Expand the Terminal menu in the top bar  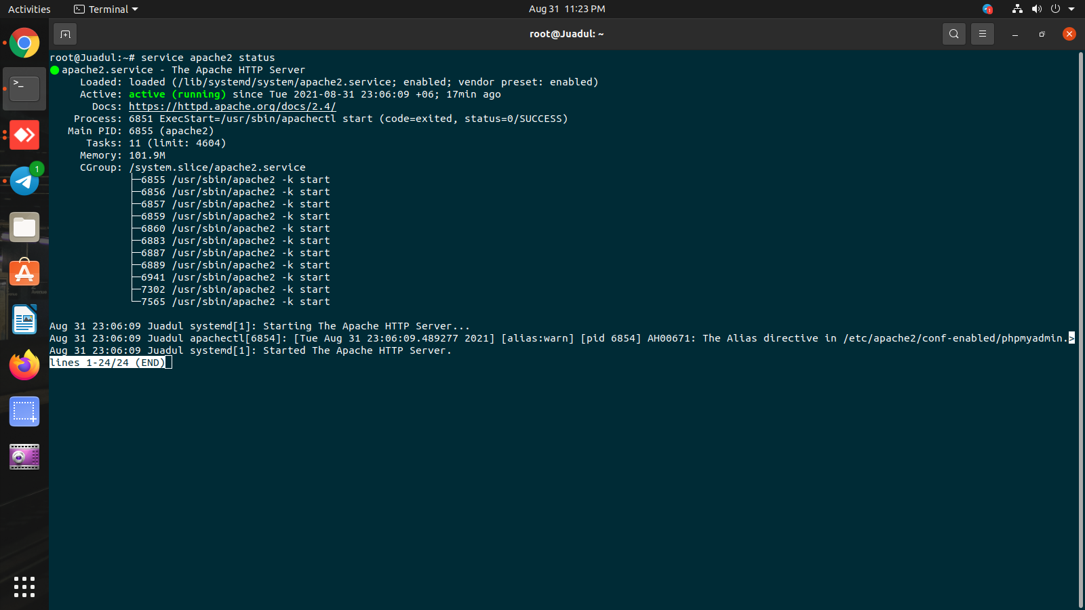click(105, 9)
